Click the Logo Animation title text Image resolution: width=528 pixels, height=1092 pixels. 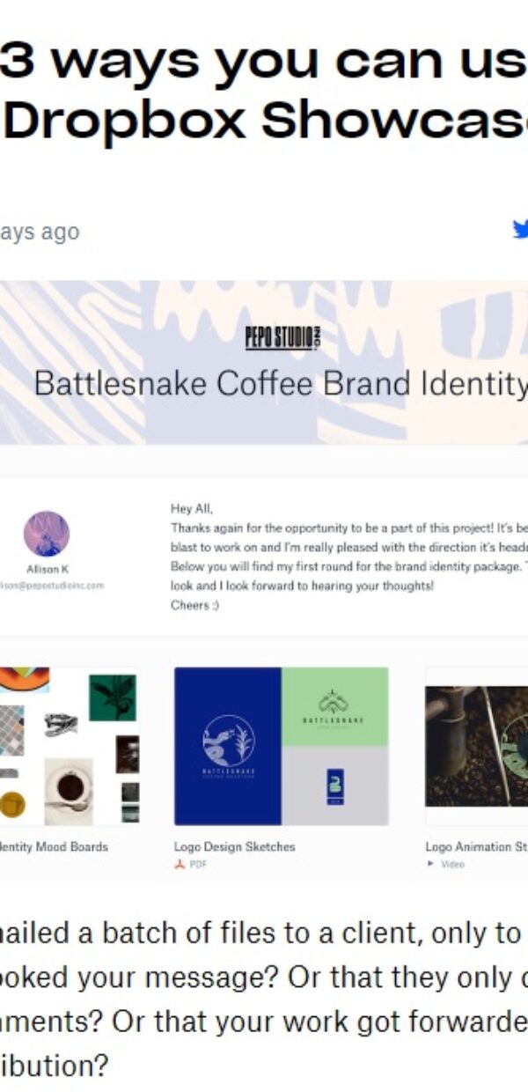(x=476, y=847)
